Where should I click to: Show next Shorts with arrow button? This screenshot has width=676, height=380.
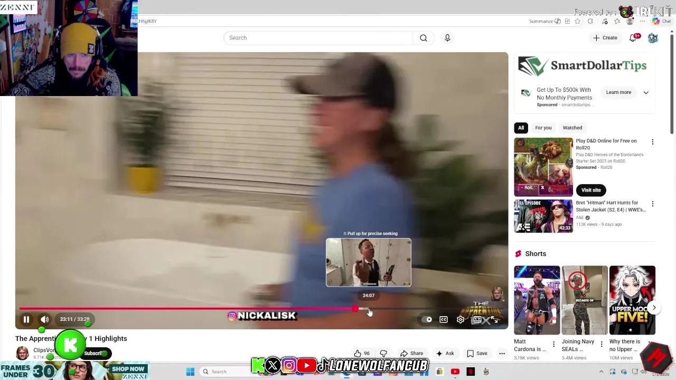[x=654, y=308]
